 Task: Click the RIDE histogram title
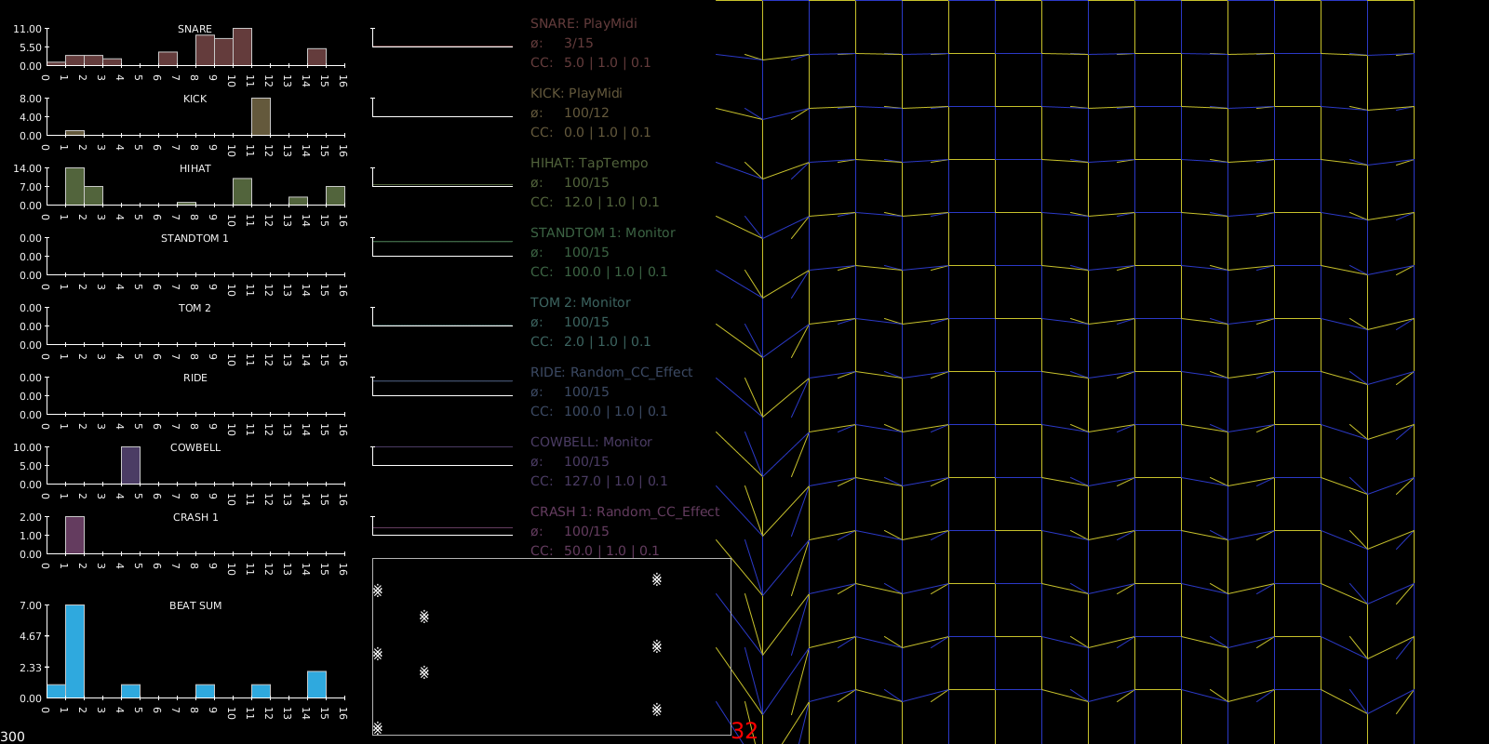point(195,378)
